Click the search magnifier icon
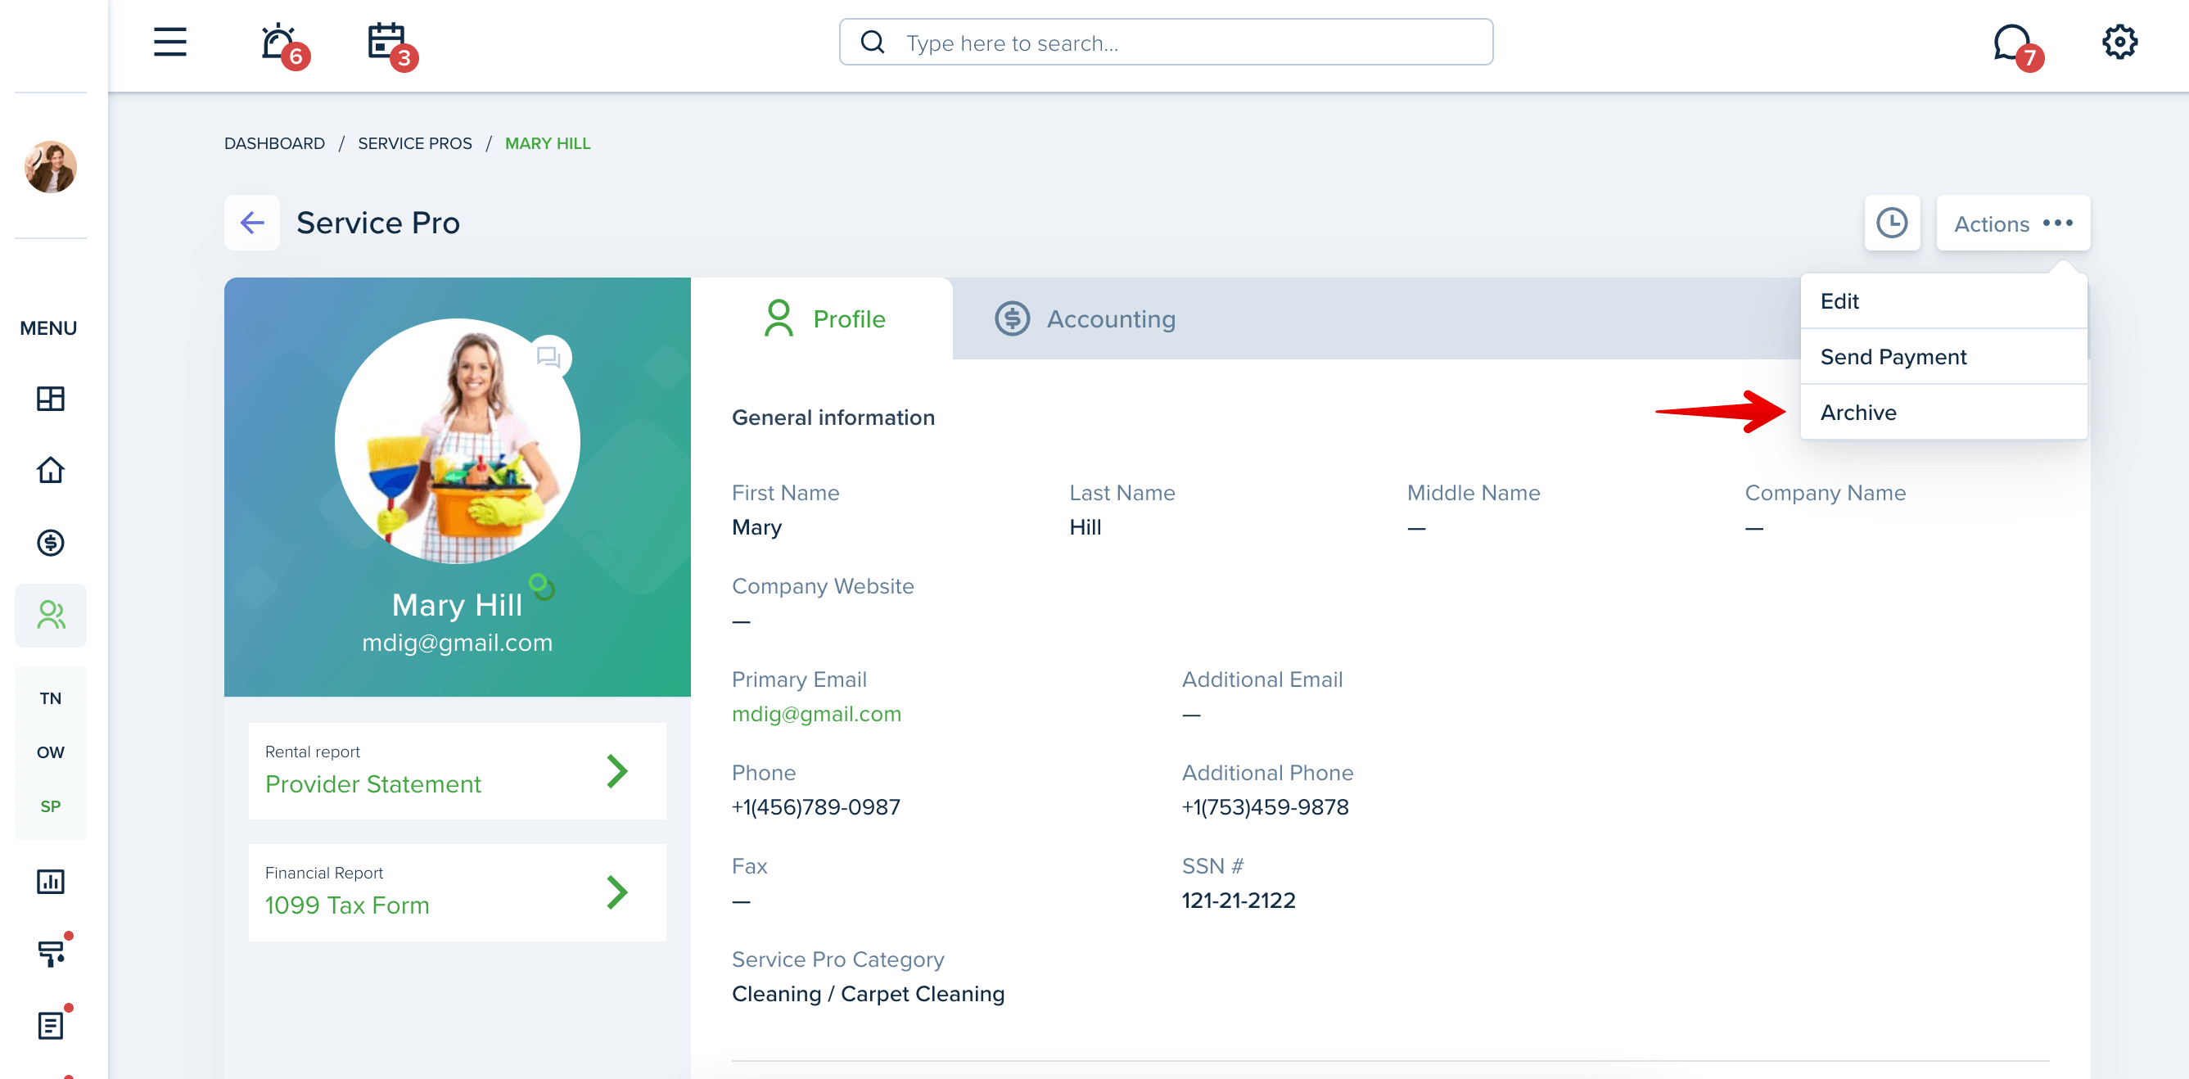This screenshot has height=1079, width=2189. [x=873, y=42]
